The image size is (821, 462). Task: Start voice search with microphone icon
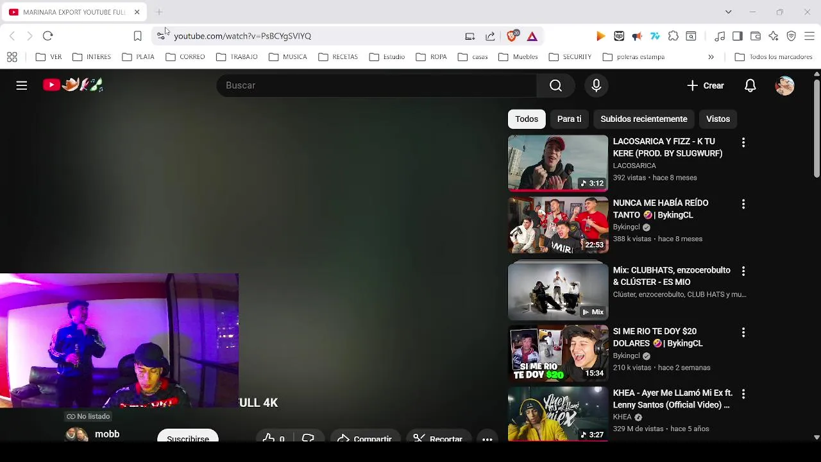click(x=597, y=85)
